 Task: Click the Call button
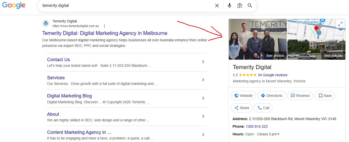pos(263,108)
